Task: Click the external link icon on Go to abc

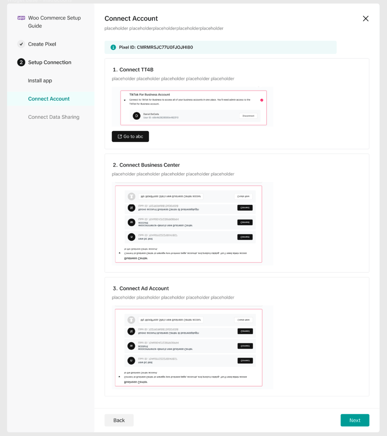Action: [x=120, y=137]
